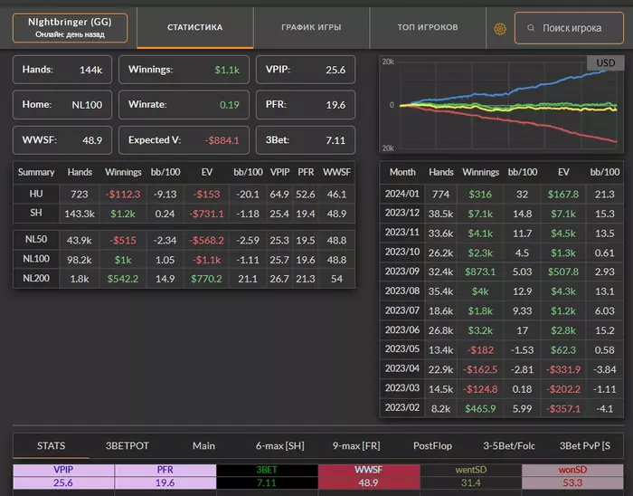Select the 2023/09 month row
Screen dimensions: 633x496
(501, 272)
